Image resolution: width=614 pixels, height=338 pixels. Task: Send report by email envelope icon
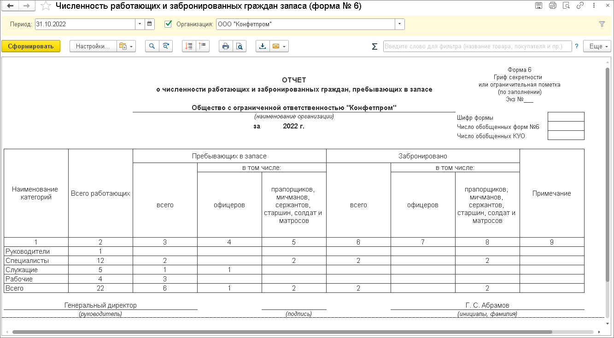pyautogui.click(x=276, y=46)
